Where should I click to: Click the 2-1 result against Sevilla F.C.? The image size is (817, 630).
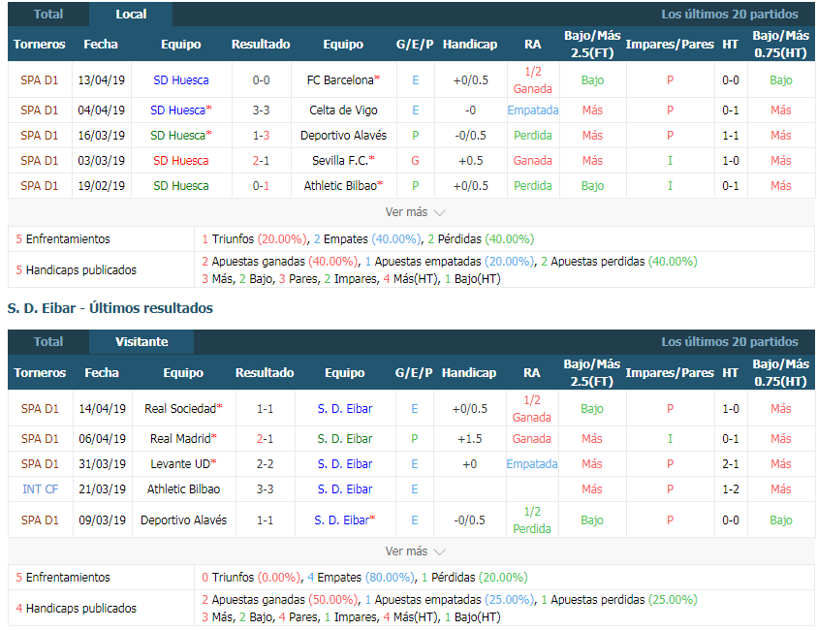pos(261,161)
